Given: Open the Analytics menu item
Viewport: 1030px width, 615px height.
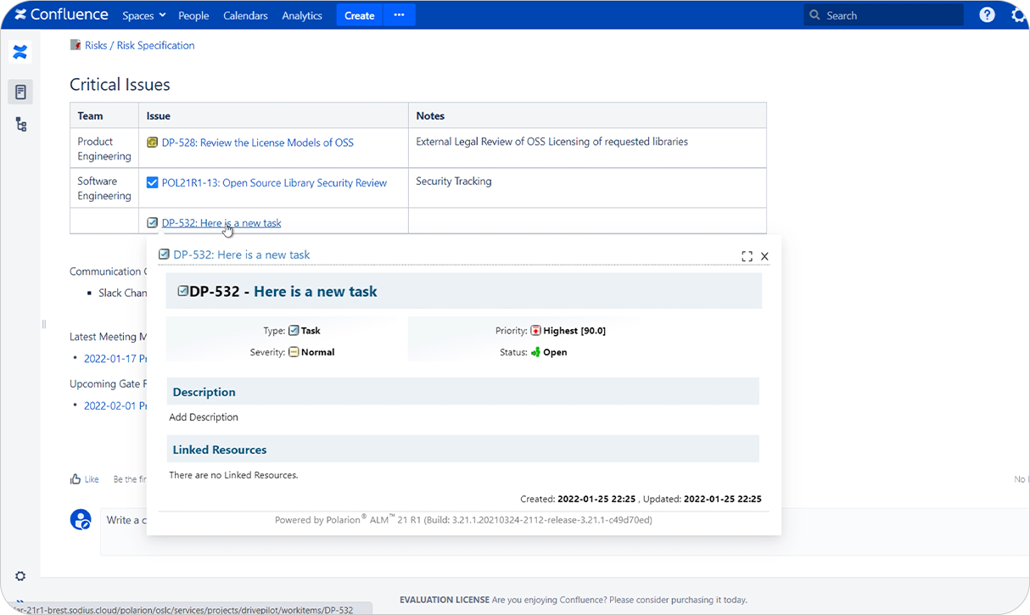Looking at the screenshot, I should [302, 15].
